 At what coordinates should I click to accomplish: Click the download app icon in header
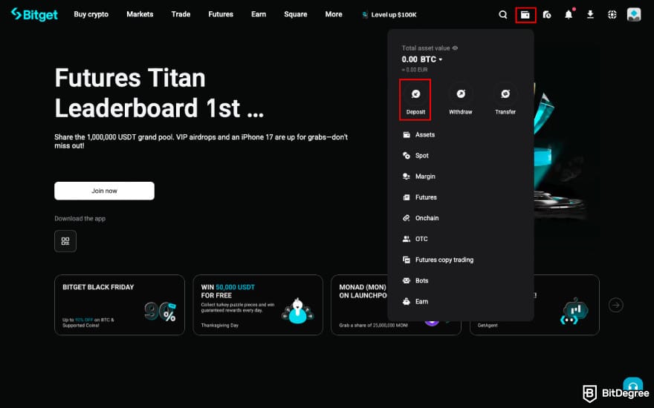[x=590, y=14]
